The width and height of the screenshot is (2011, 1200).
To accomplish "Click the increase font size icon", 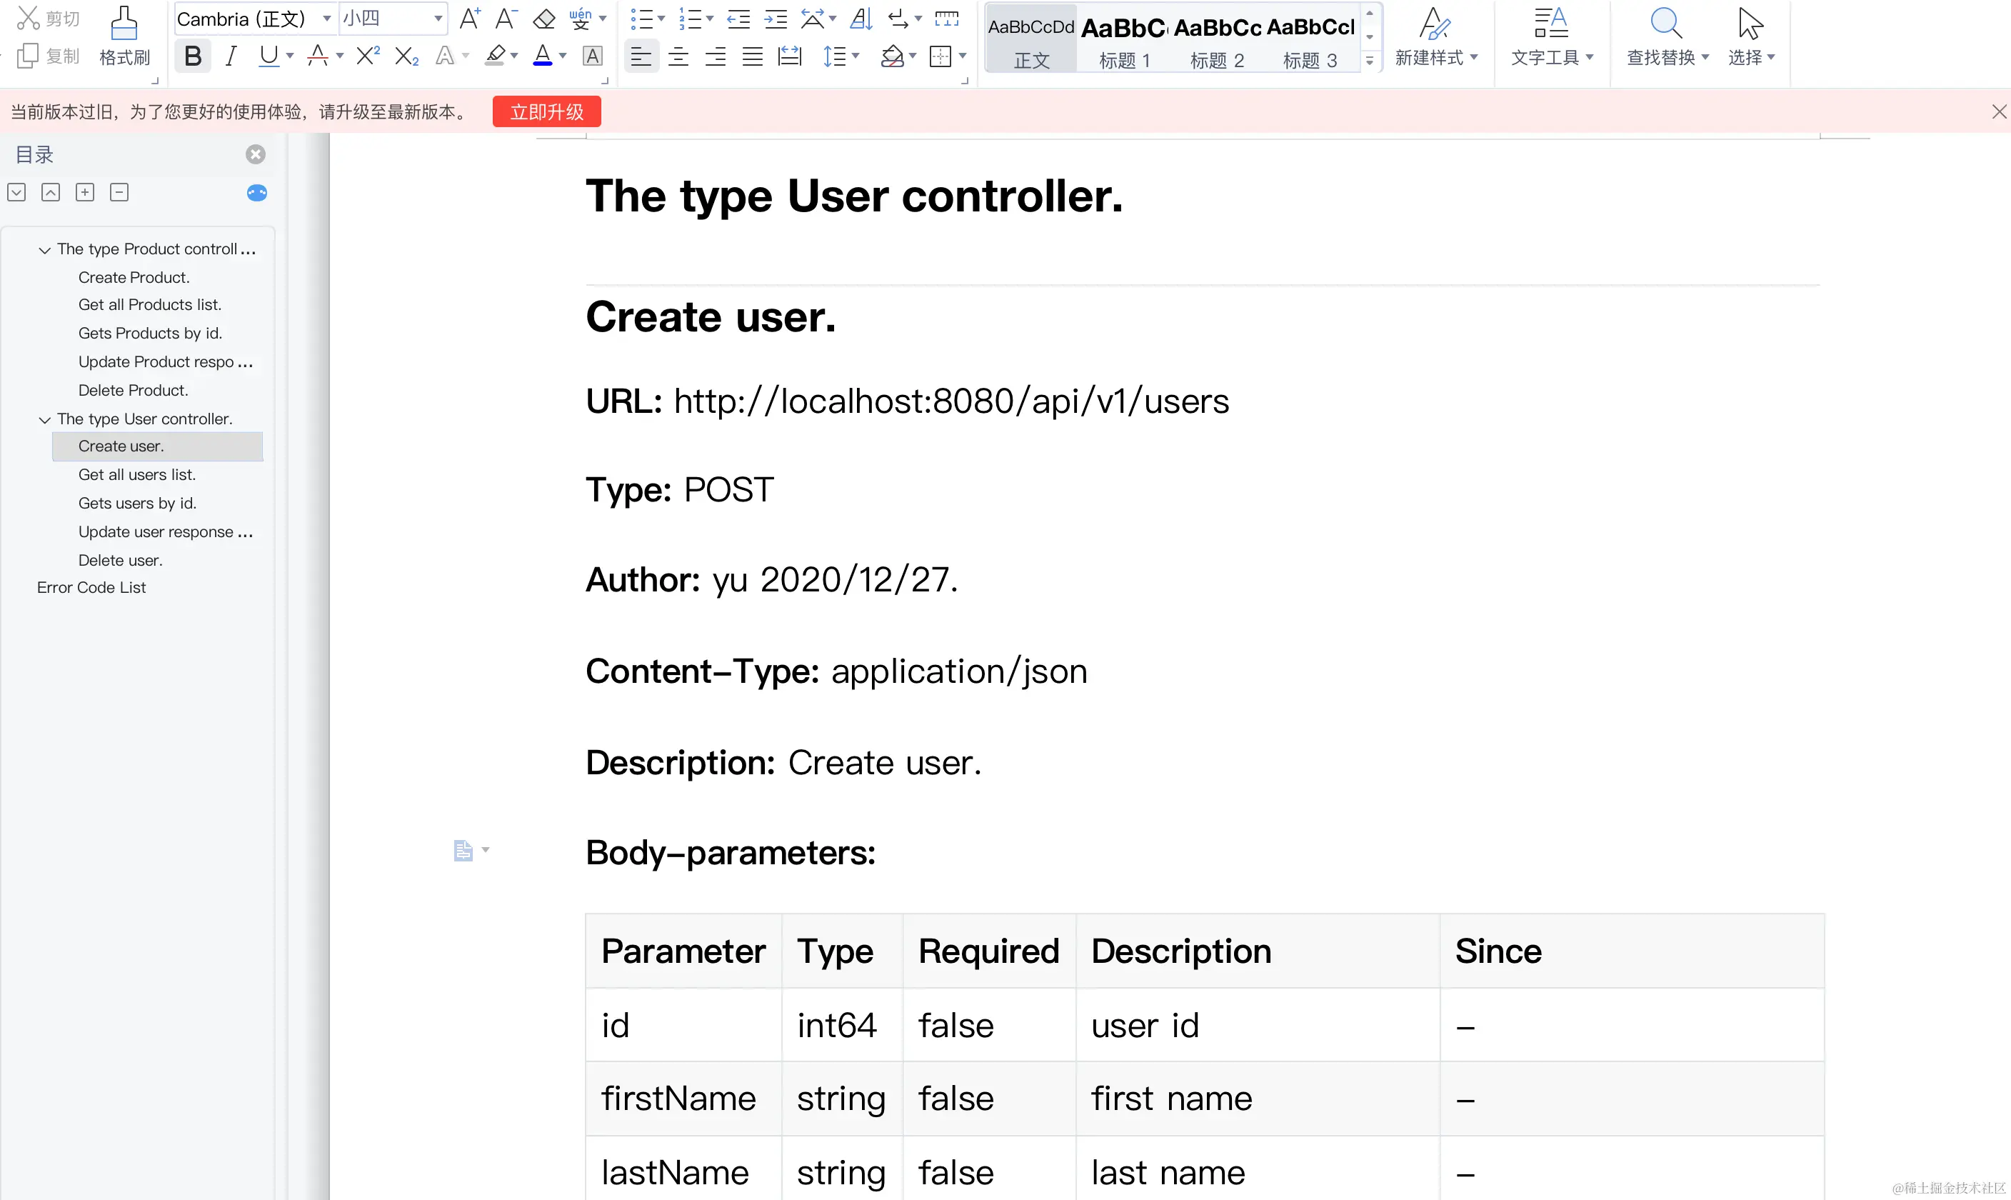I will [x=468, y=19].
